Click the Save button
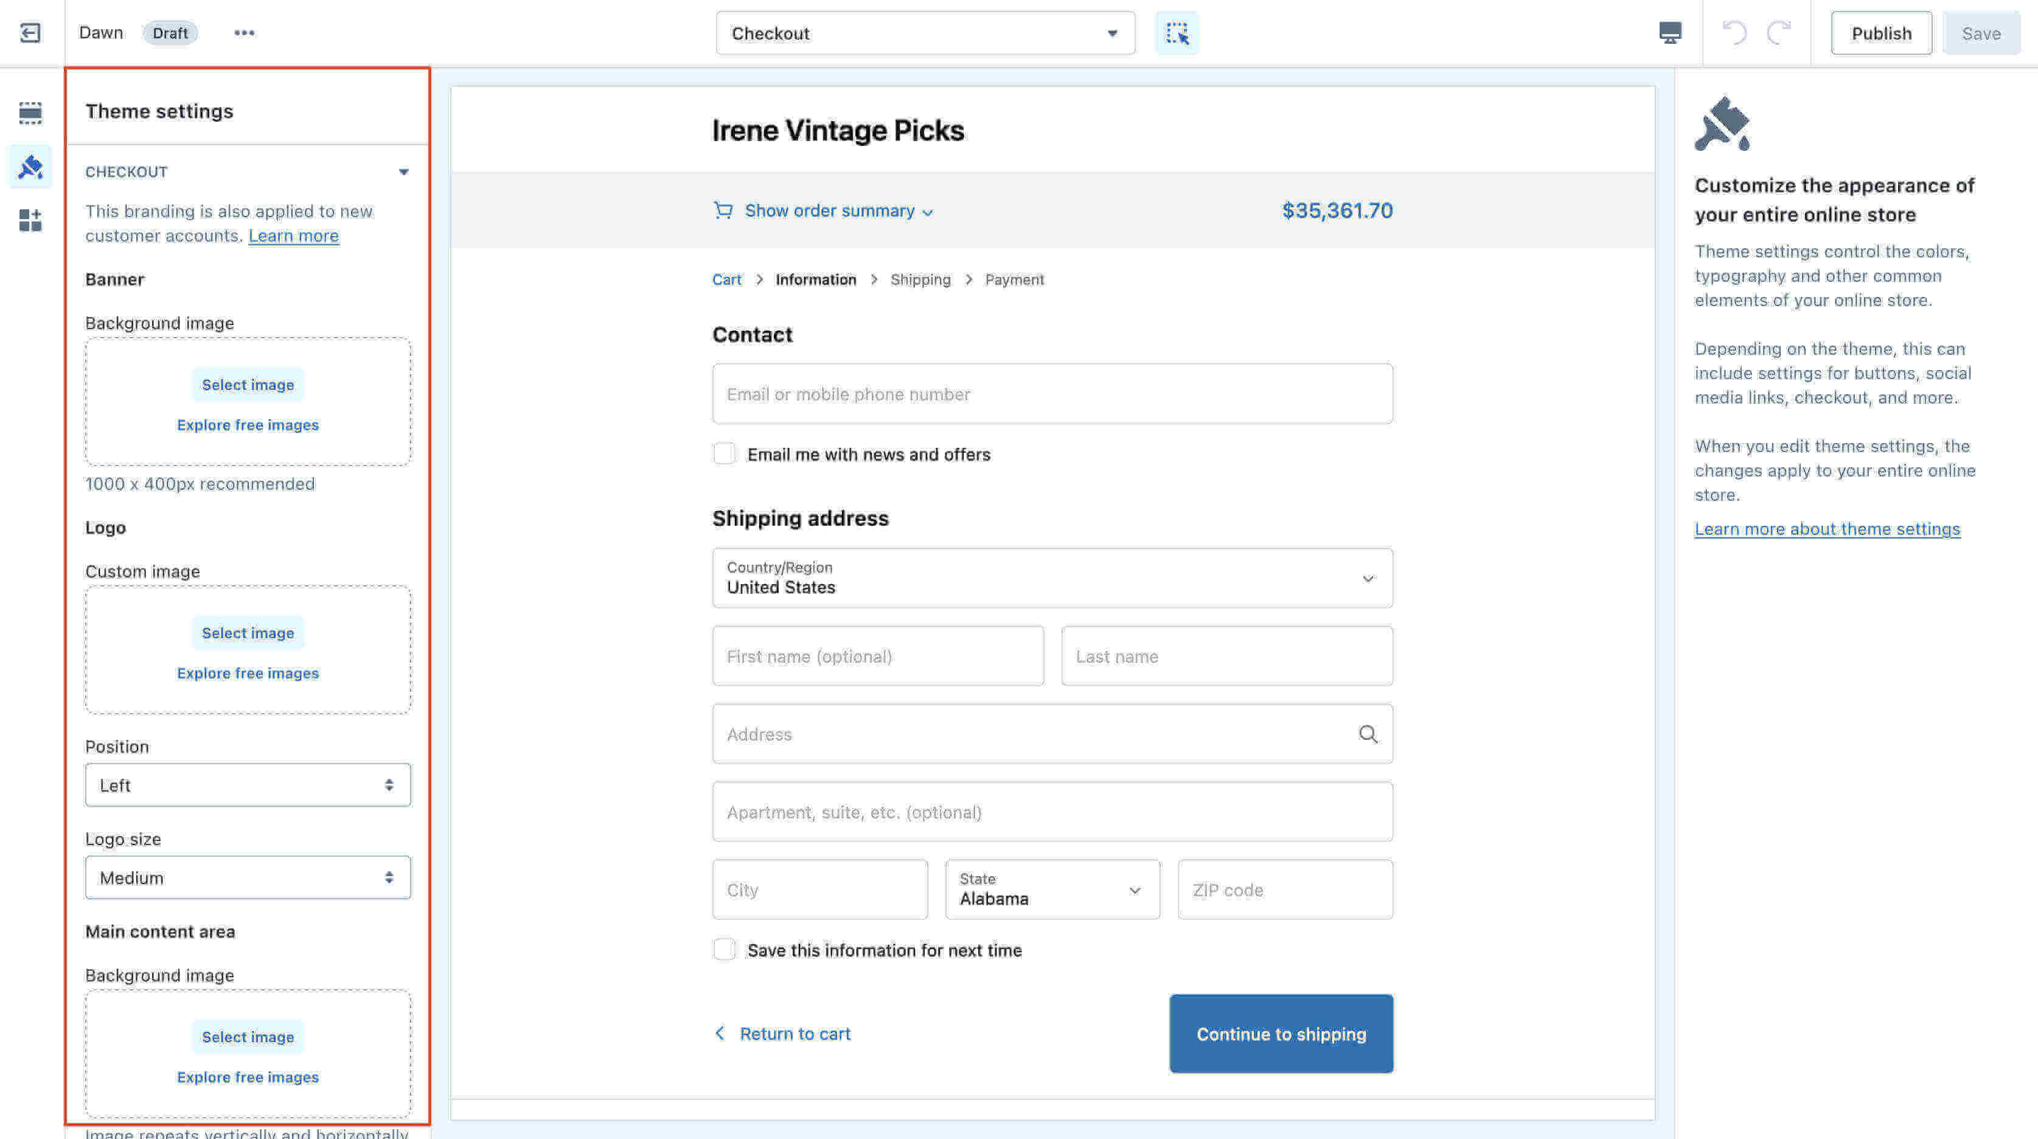 pos(1981,33)
